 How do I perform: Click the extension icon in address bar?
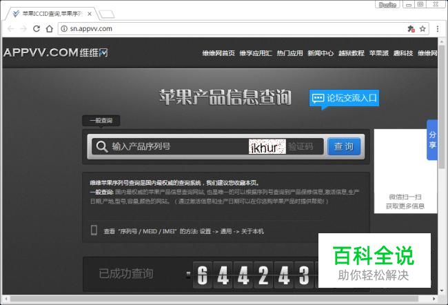(x=411, y=28)
